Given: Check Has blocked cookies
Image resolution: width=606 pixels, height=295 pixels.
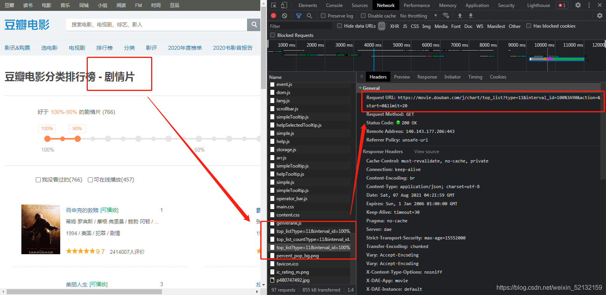Looking at the screenshot, I should [x=529, y=26].
